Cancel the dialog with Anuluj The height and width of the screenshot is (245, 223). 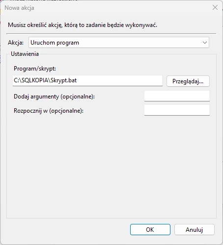coord(195,229)
